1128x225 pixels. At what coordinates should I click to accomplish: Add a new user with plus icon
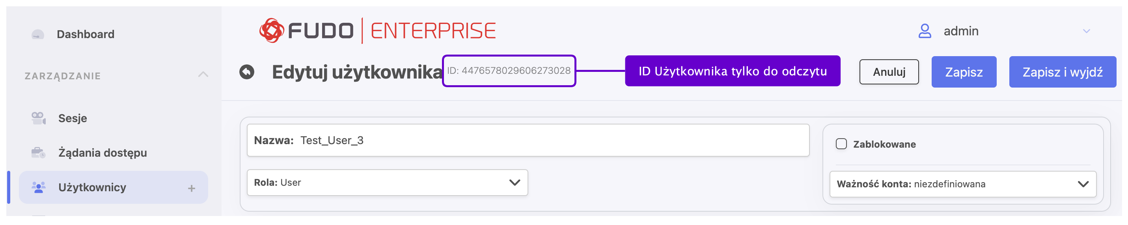pyautogui.click(x=191, y=188)
